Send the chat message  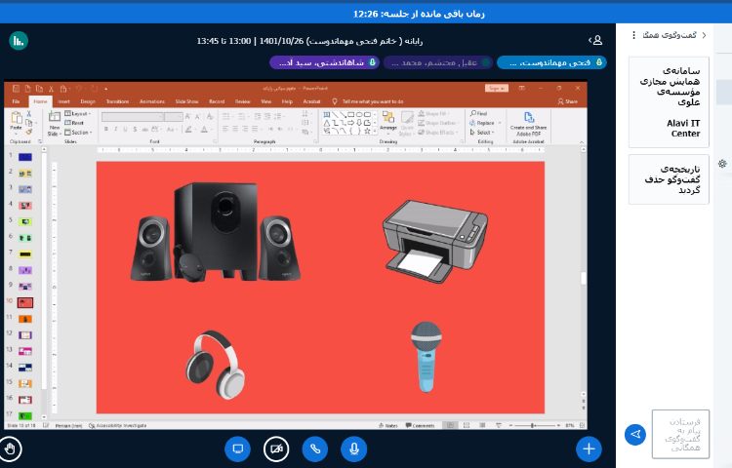click(x=635, y=435)
